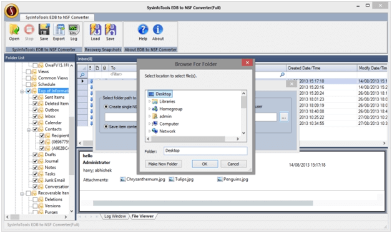
Task: Open the Chrysanthemum.jpg attachment
Action: click(142, 179)
